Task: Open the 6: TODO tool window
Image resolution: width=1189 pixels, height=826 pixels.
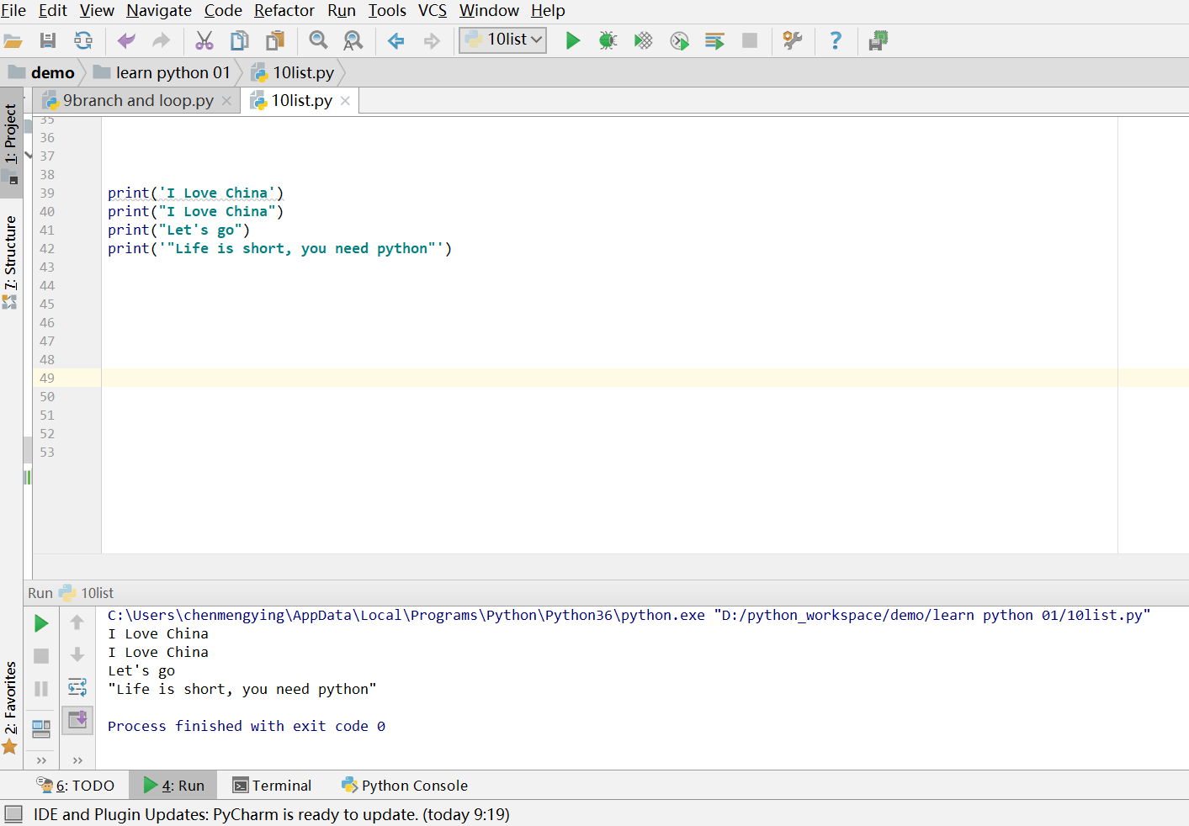Action: tap(76, 786)
